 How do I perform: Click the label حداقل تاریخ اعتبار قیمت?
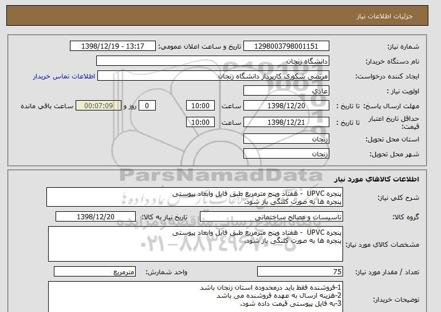(394, 123)
